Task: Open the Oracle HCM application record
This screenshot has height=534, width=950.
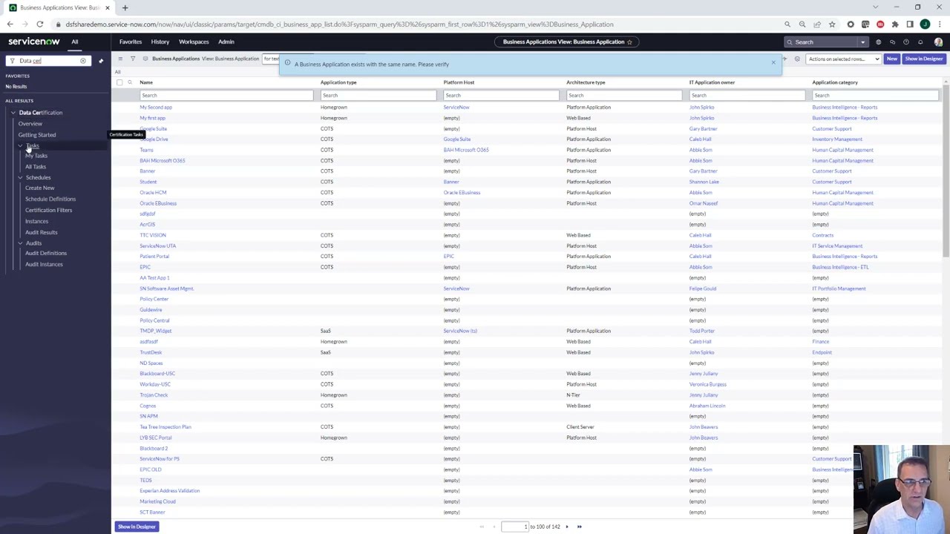Action: (153, 192)
